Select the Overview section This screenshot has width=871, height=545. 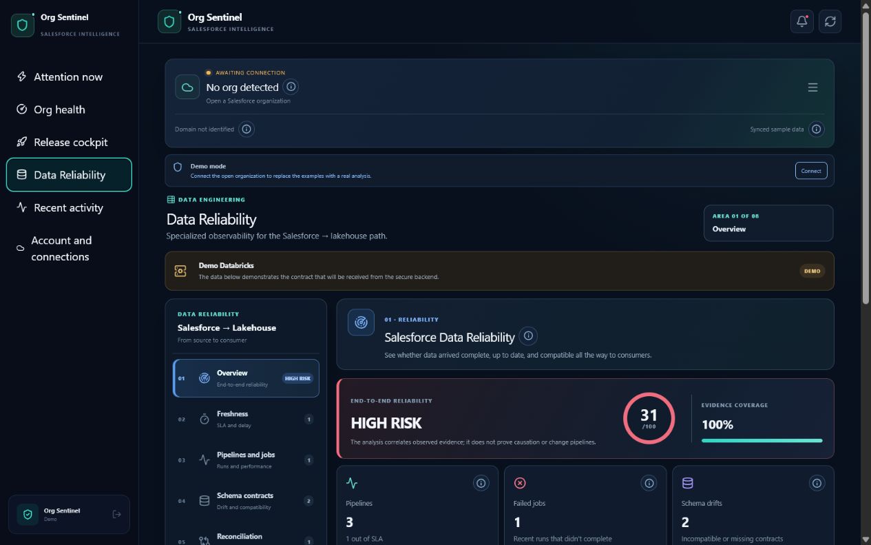(246, 378)
